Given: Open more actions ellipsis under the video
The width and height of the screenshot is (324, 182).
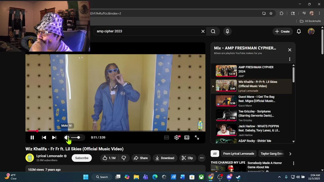Looking at the screenshot, I should 201,158.
